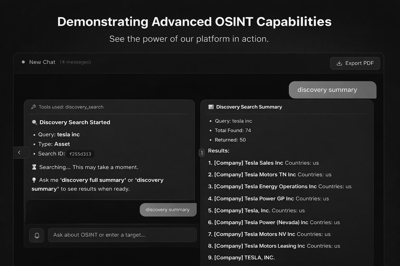Click the left chevron collapse arrow
Viewport: 400px width, 266px height.
click(19, 152)
